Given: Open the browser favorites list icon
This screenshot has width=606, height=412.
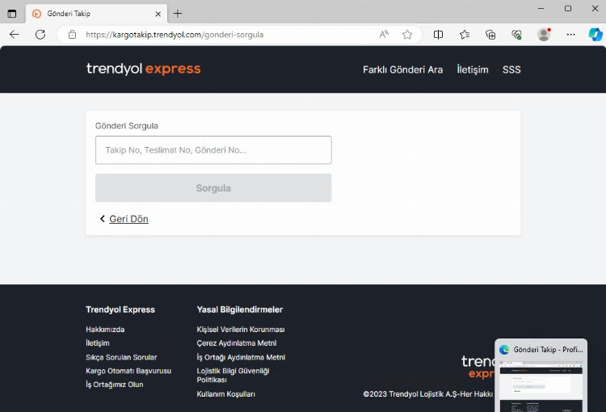Looking at the screenshot, I should tap(465, 35).
